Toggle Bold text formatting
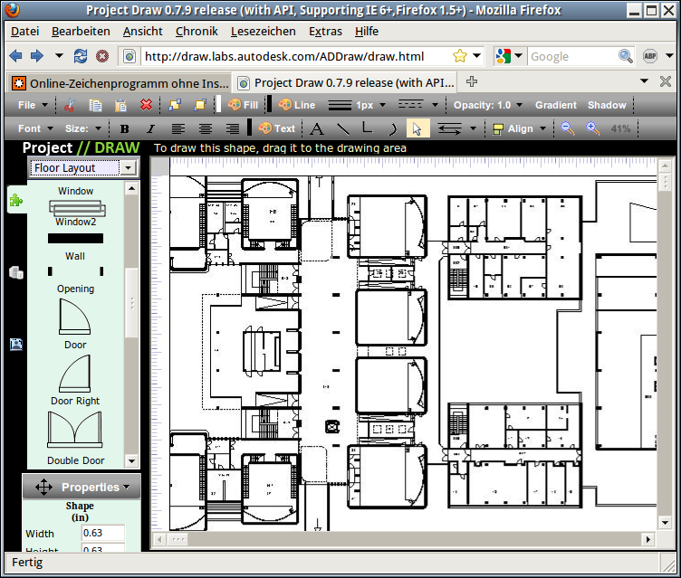Screen dimensions: 681x578 pyautogui.click(x=125, y=128)
